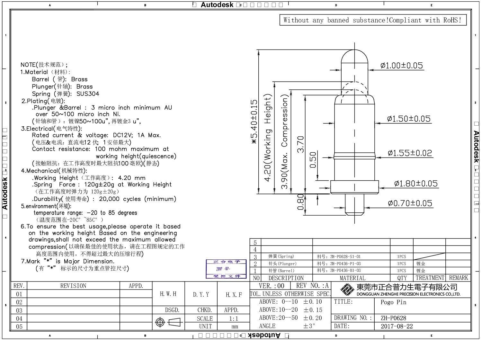Click the SCALE 1:1 value cell
Screen dimensions: 481x340
tap(234, 318)
